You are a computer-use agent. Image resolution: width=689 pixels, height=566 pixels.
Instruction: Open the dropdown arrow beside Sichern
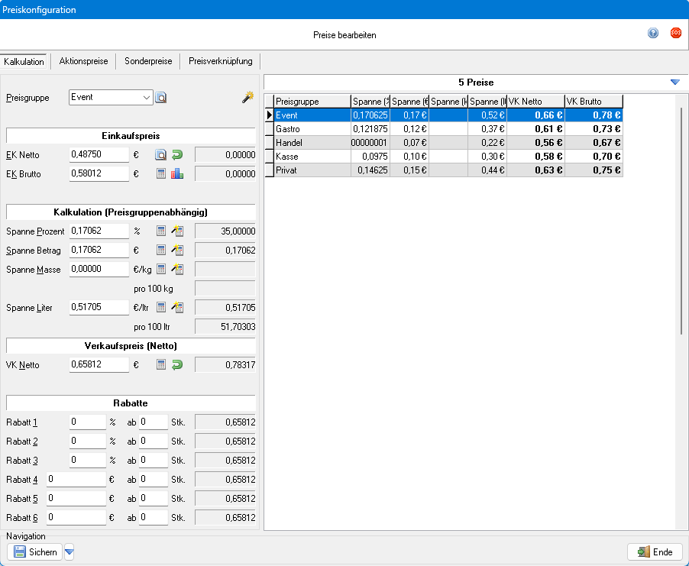click(x=69, y=552)
